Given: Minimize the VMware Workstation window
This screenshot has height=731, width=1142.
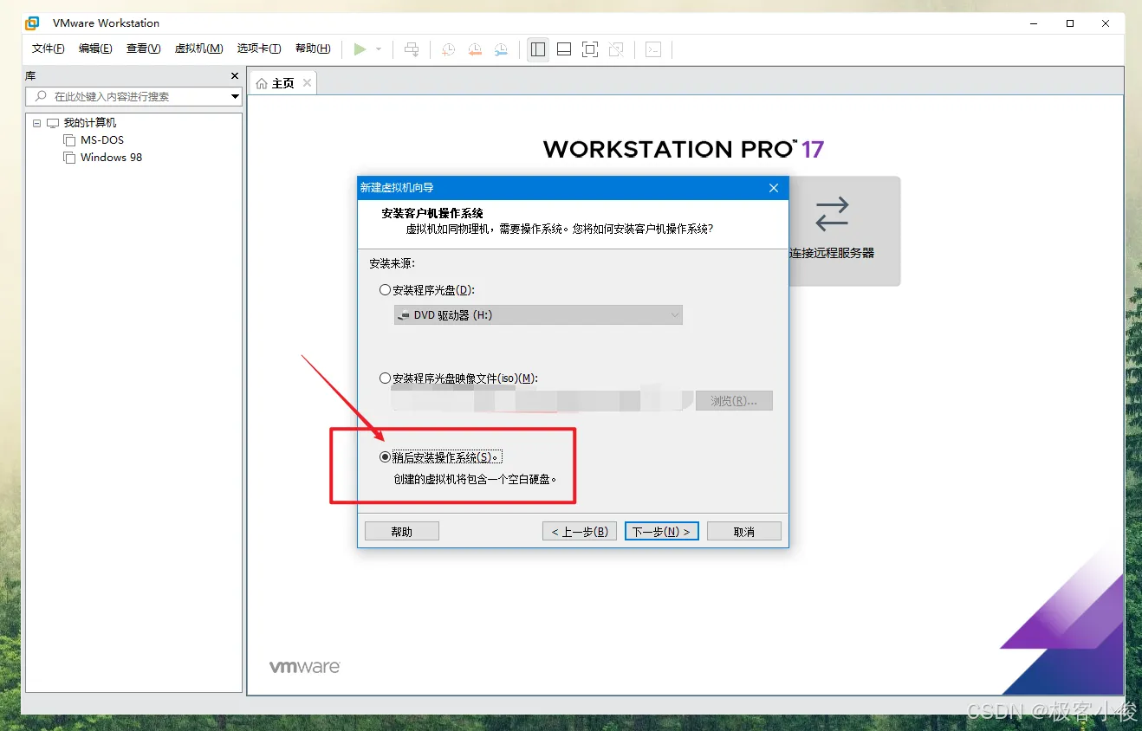Looking at the screenshot, I should (x=1034, y=23).
